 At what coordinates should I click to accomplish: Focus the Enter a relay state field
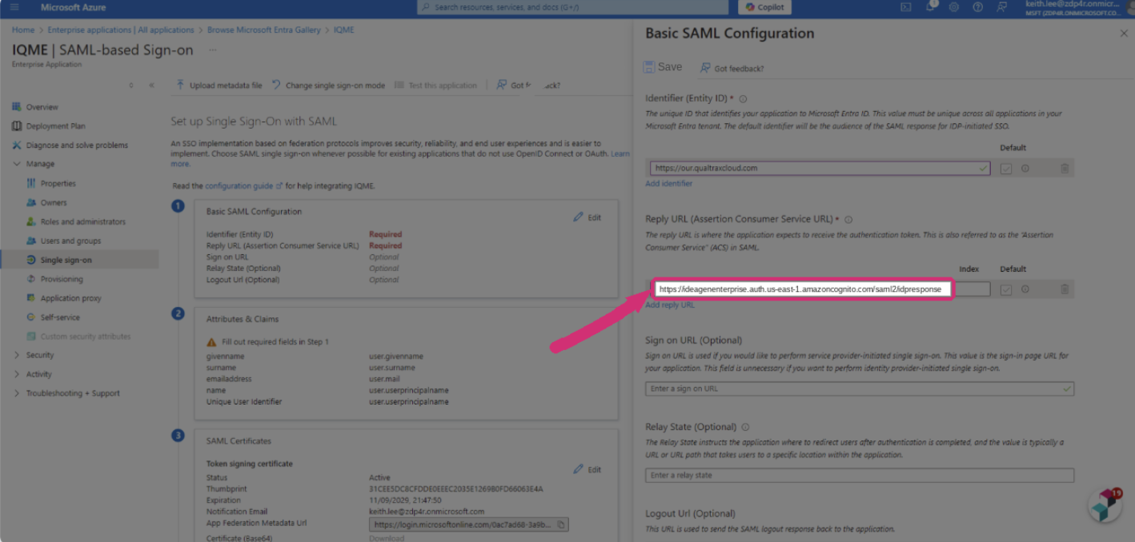[860, 475]
